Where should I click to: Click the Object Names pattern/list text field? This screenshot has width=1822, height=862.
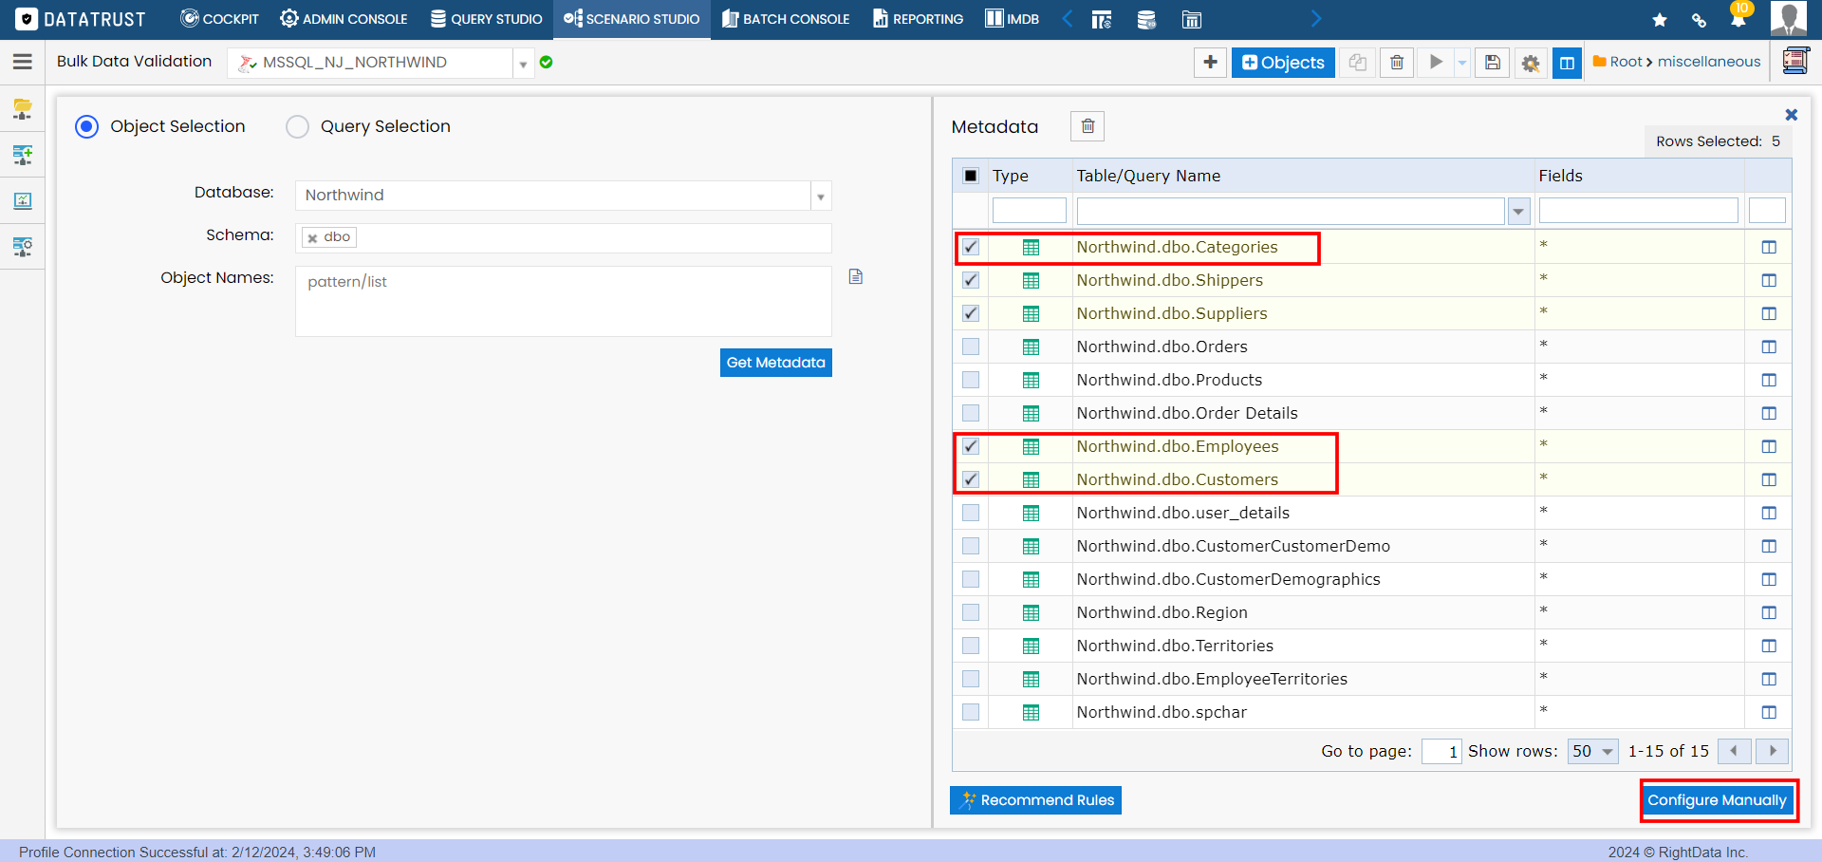click(x=563, y=301)
